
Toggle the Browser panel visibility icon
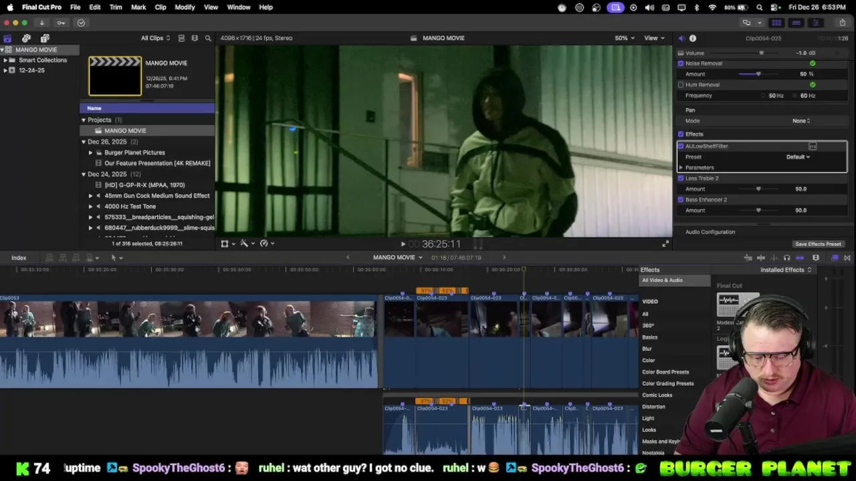(x=777, y=23)
